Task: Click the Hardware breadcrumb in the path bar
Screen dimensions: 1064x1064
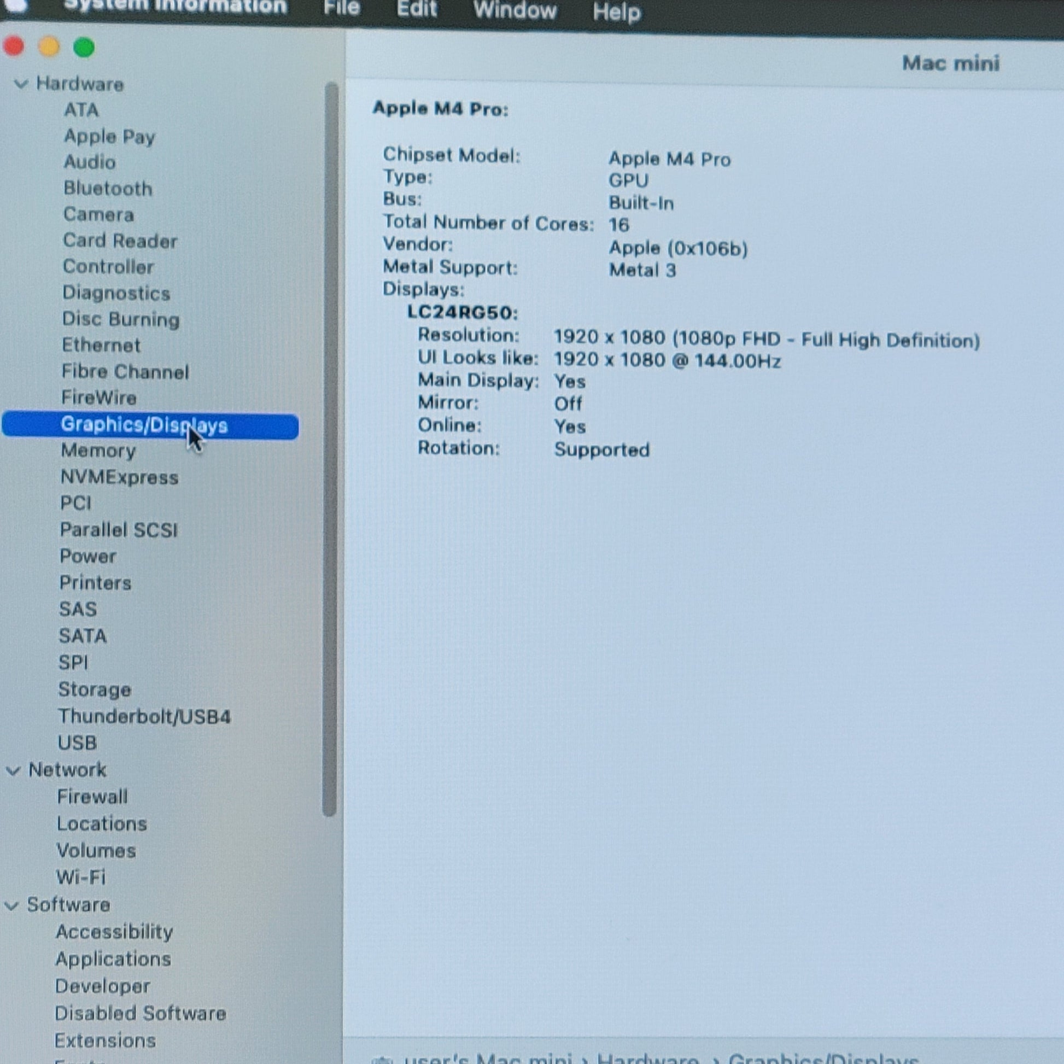Action: click(x=648, y=1059)
